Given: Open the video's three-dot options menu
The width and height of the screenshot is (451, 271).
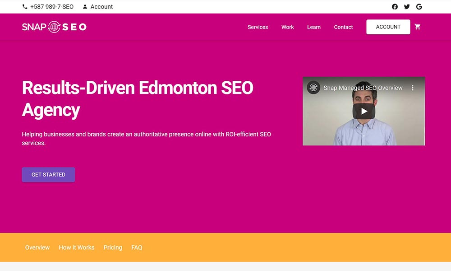Looking at the screenshot, I should pyautogui.click(x=412, y=88).
